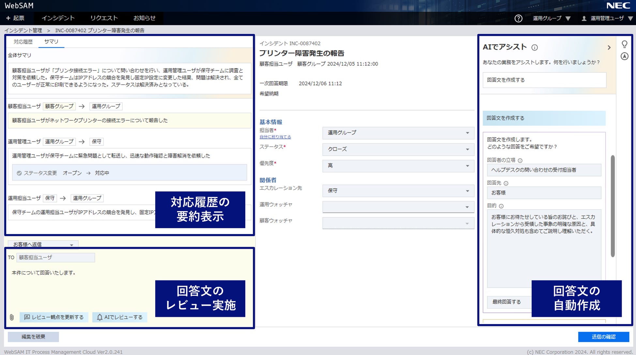Open the ステータス dropdown showing クローズ
This screenshot has height=355, width=636.
tap(398, 149)
